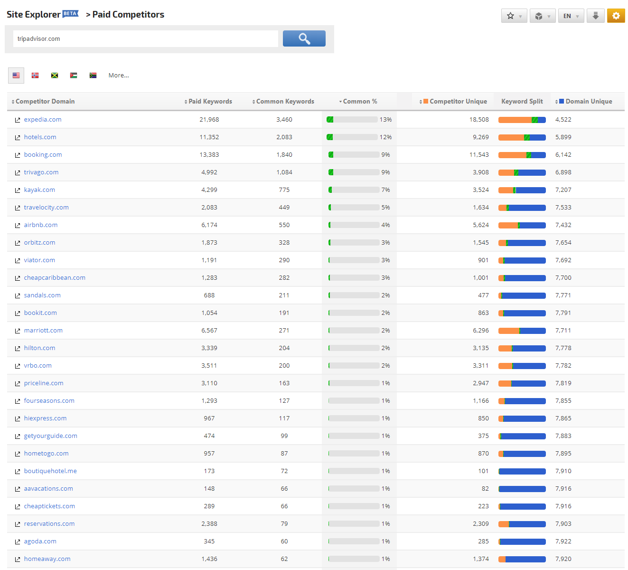628x570 pixels.
Task: Open external link icon beside expedia.com
Action: coord(18,120)
